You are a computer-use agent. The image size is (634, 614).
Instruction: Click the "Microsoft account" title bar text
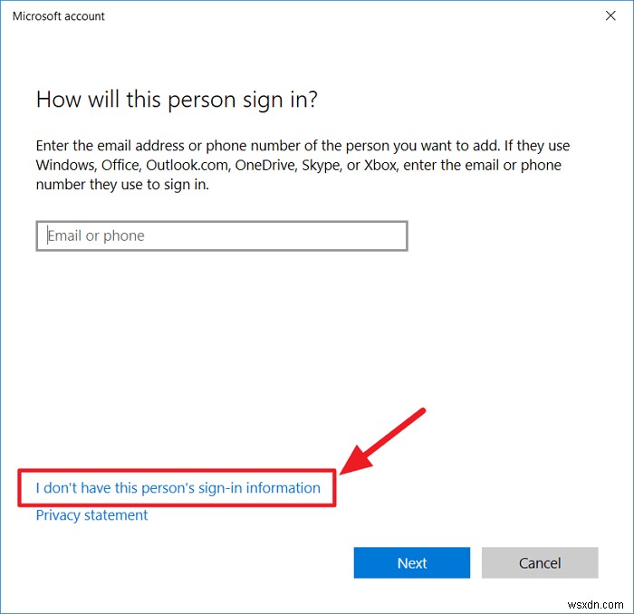(59, 16)
